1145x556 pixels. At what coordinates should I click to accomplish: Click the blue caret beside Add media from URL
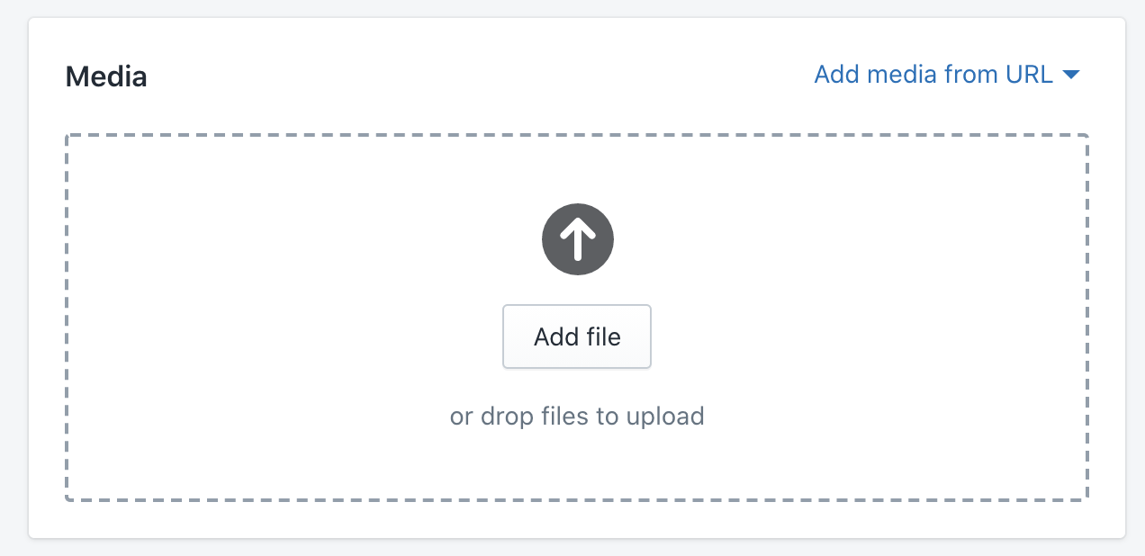point(1070,75)
